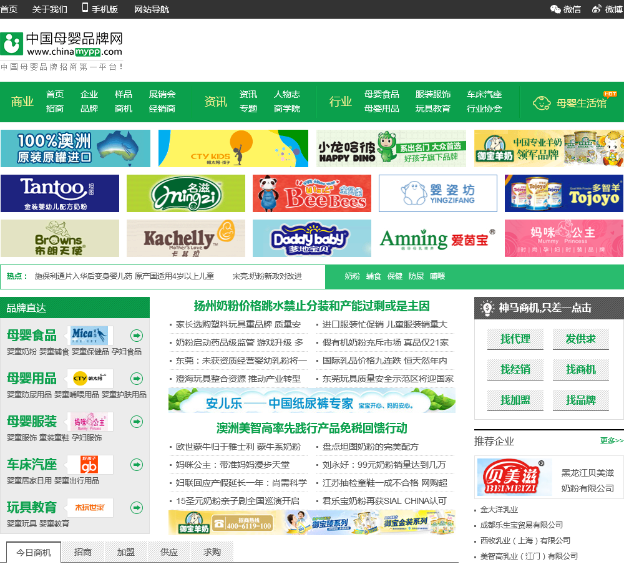The height and width of the screenshot is (567, 624).
Task: Click the Mica brand logo
Action: (90, 336)
